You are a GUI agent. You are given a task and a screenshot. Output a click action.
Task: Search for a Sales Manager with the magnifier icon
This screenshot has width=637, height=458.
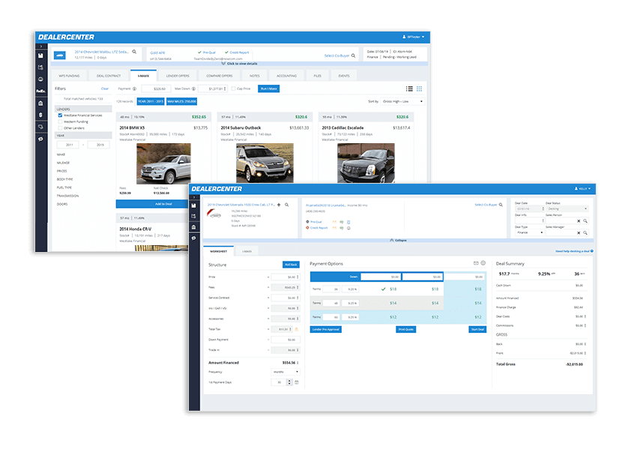point(585,233)
